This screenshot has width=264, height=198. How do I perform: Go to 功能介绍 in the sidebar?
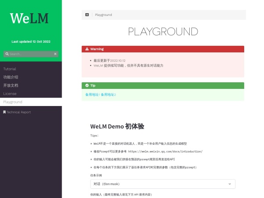11,77
